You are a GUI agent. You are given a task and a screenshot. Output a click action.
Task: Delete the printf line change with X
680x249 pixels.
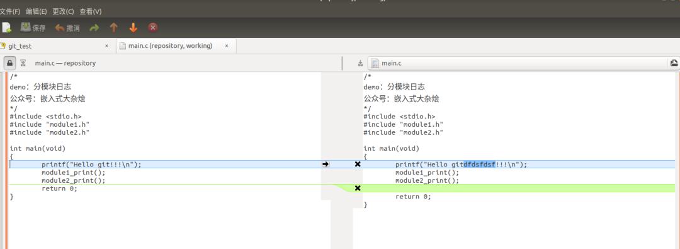point(358,165)
